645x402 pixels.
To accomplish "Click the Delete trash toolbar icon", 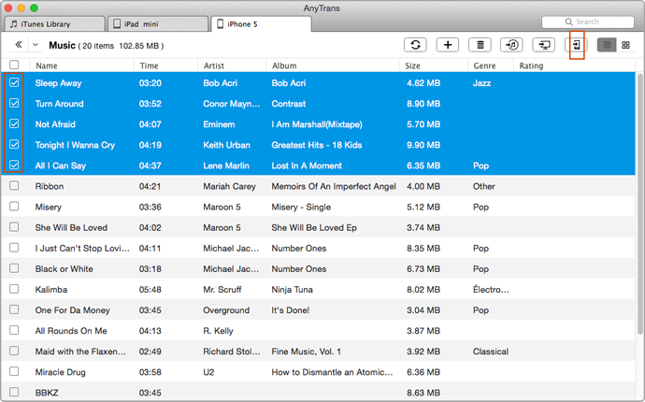I will (480, 45).
